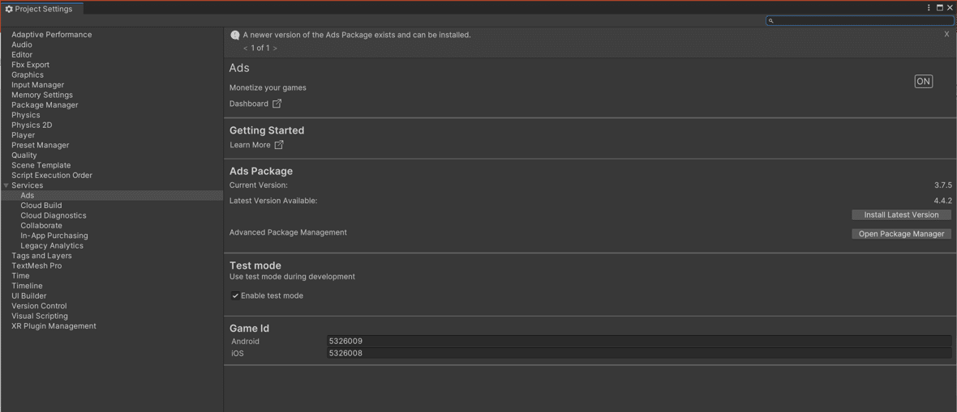Open the Player settings category
The height and width of the screenshot is (412, 957).
click(24, 134)
